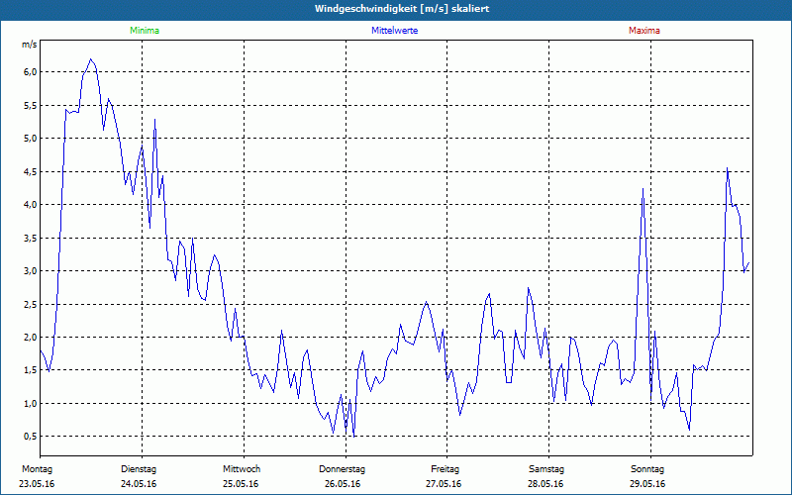This screenshot has height=495, width=792.
Task: Click the date 24.05.16
Action: 139,484
